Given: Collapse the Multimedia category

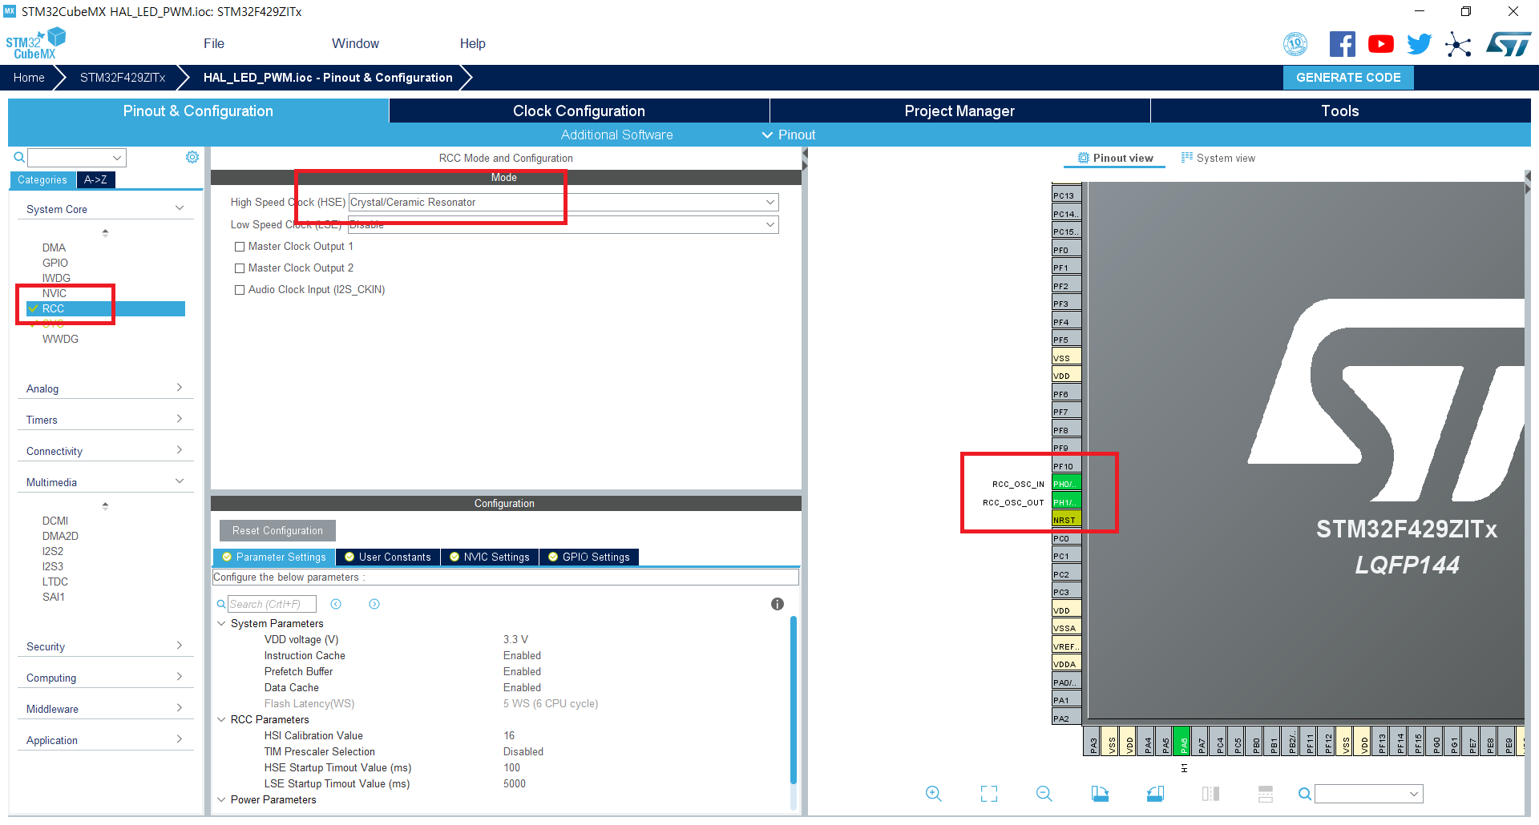Looking at the screenshot, I should [105, 481].
